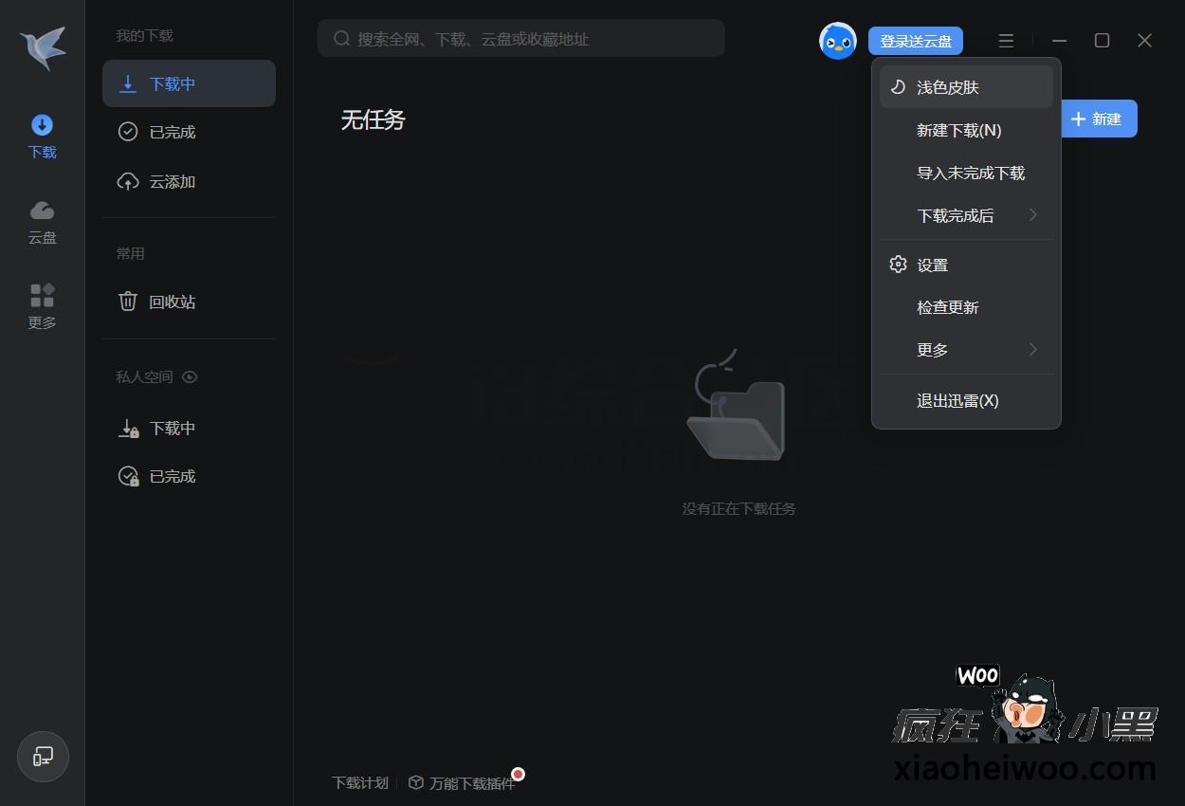Click the 设置 gear entry in the menu

tap(932, 265)
